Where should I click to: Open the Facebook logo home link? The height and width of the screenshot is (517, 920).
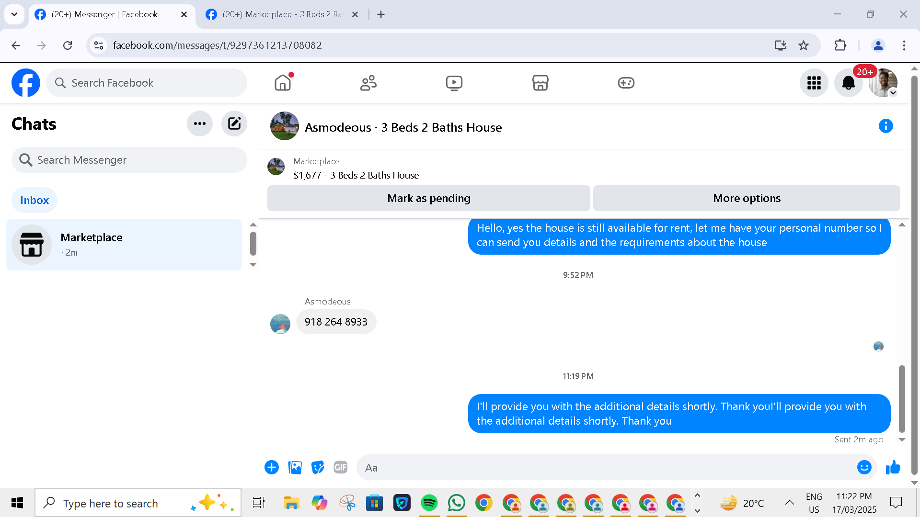point(26,83)
